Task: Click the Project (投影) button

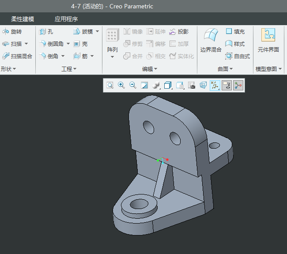Action: click(179, 32)
